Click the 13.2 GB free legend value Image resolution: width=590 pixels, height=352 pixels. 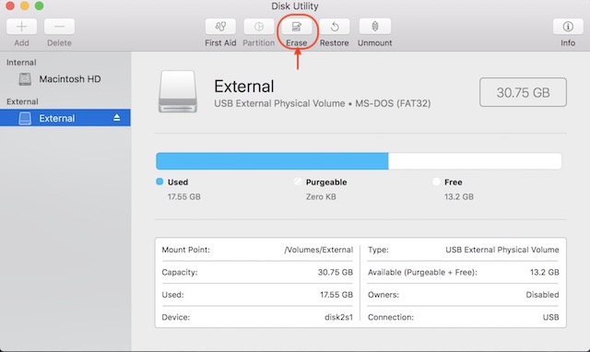pyautogui.click(x=459, y=196)
